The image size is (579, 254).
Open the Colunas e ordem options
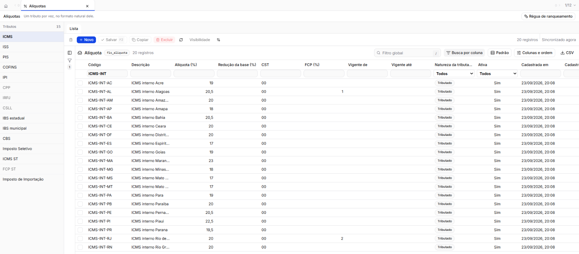[535, 53]
